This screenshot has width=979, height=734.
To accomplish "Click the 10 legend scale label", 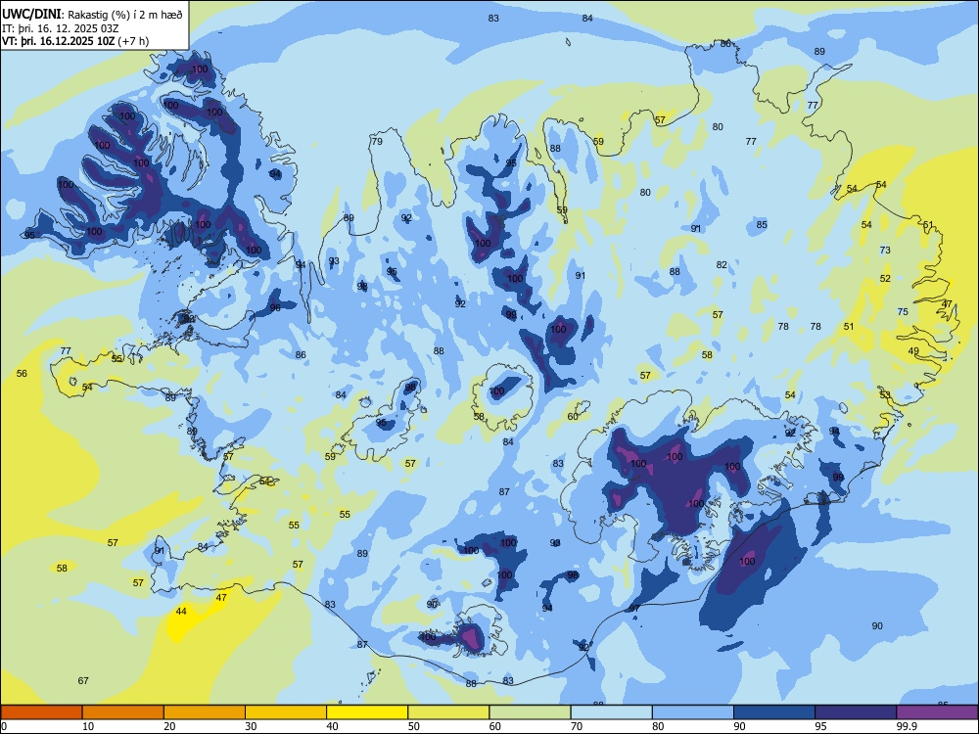I will tap(88, 726).
